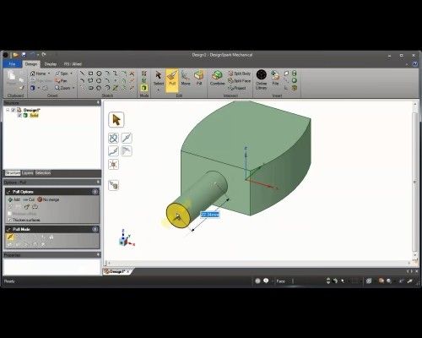Click the Open folder icon in quick access bar

click(15, 55)
